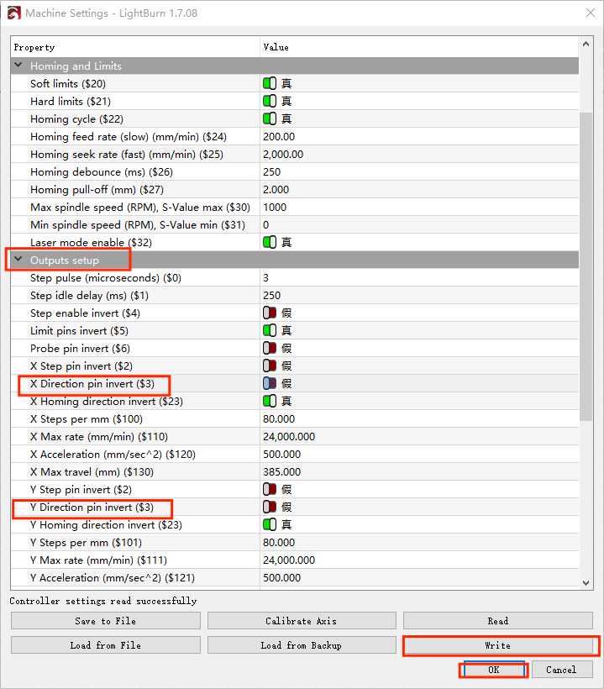
Task: Open Load from Backup
Action: click(301, 645)
